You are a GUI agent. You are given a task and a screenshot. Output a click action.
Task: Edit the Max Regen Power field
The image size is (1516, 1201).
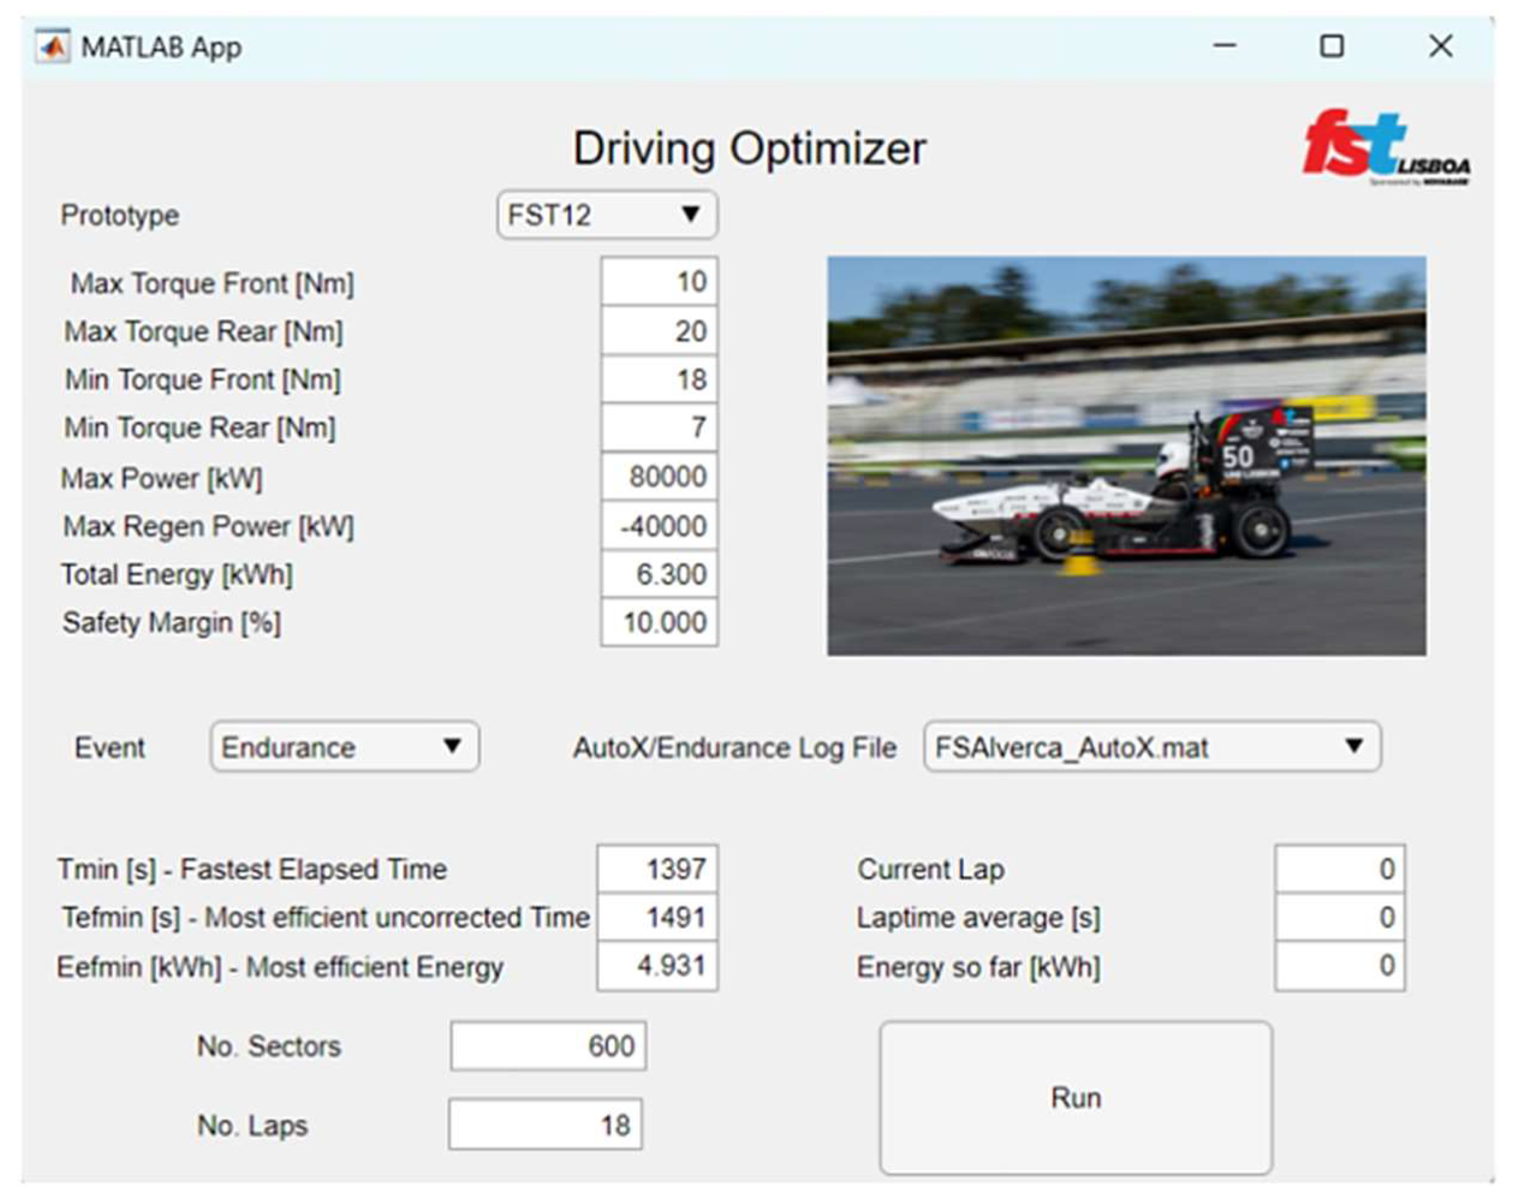(x=659, y=525)
